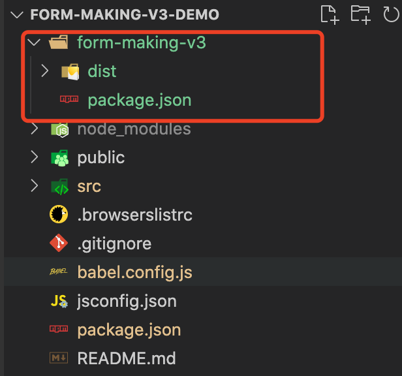Screen dimensions: 402x376
Task: Select the babel.config.js file
Action: 134,272
